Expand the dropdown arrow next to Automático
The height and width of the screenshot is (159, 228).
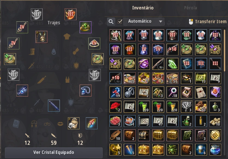(160, 22)
